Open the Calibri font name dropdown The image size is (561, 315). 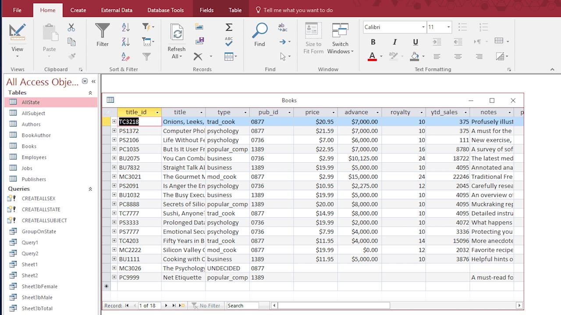(x=423, y=27)
